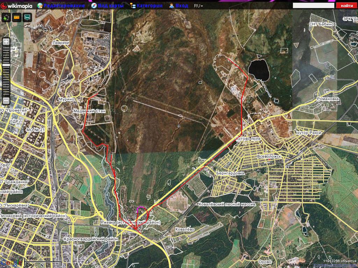Image resolution: width=358 pixels, height=268 pixels.
Task: Focus the search input field
Action: coord(313,6)
